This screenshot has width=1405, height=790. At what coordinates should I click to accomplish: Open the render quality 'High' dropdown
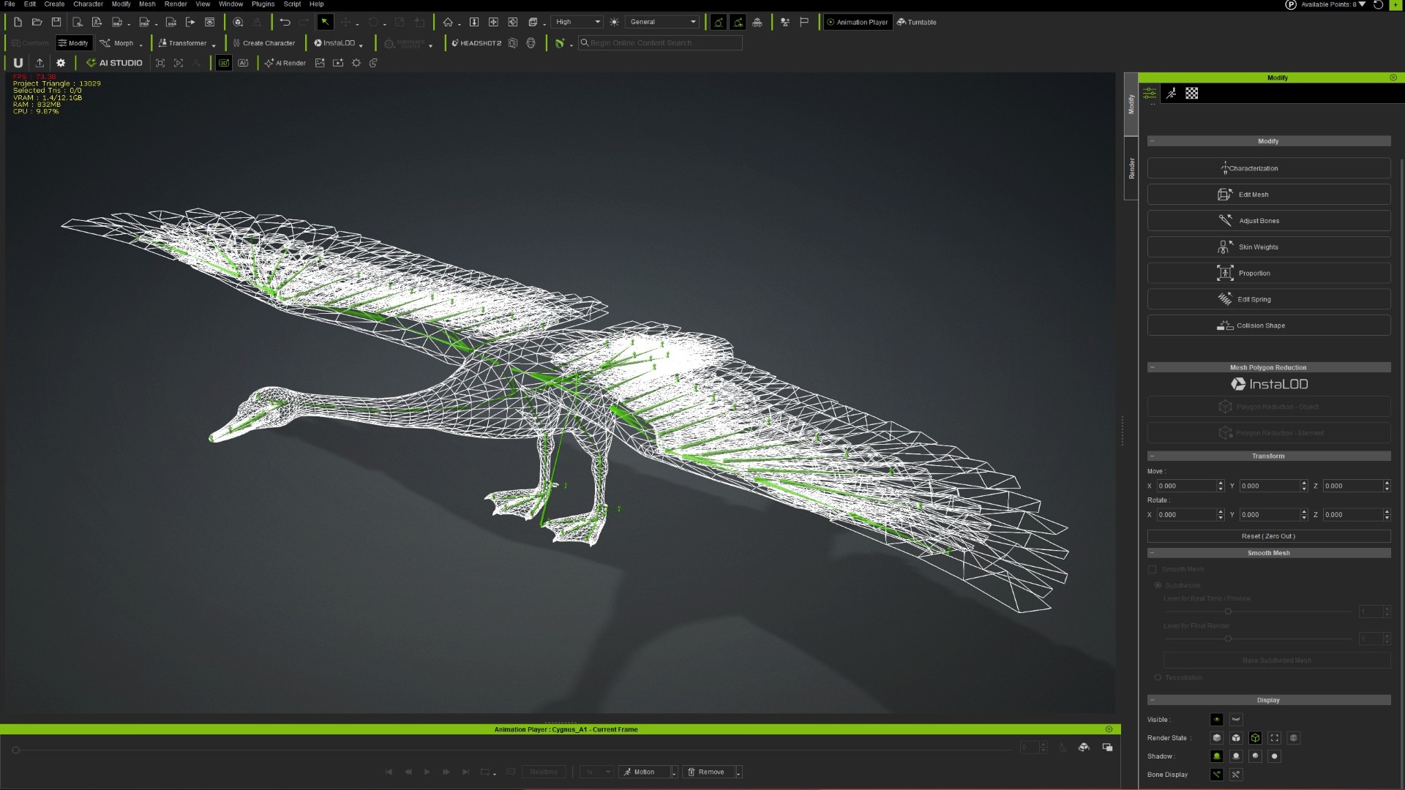click(x=578, y=22)
